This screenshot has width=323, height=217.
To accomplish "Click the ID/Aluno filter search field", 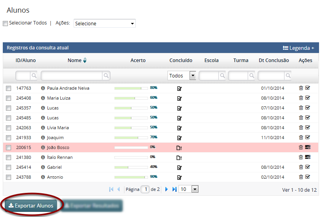I will click(x=23, y=75).
